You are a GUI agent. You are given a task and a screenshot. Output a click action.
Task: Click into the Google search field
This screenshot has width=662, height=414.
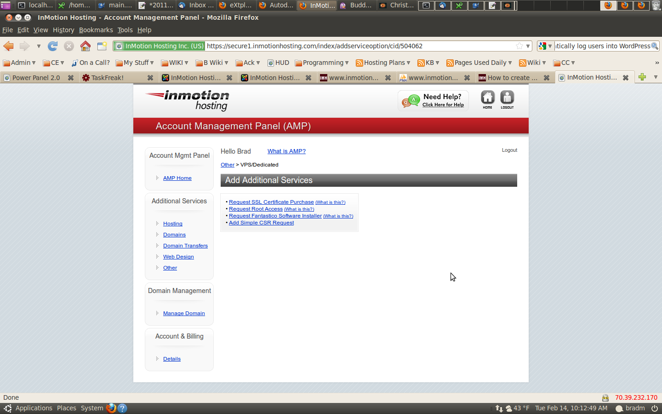(602, 46)
